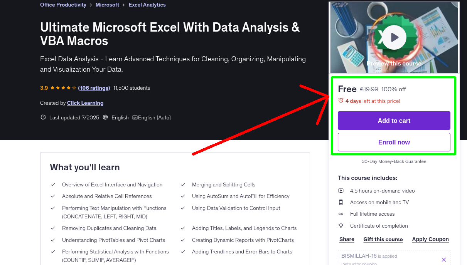Image resolution: width=467 pixels, height=265 pixels.
Task: Click the certificate trophy icon
Action: click(341, 226)
